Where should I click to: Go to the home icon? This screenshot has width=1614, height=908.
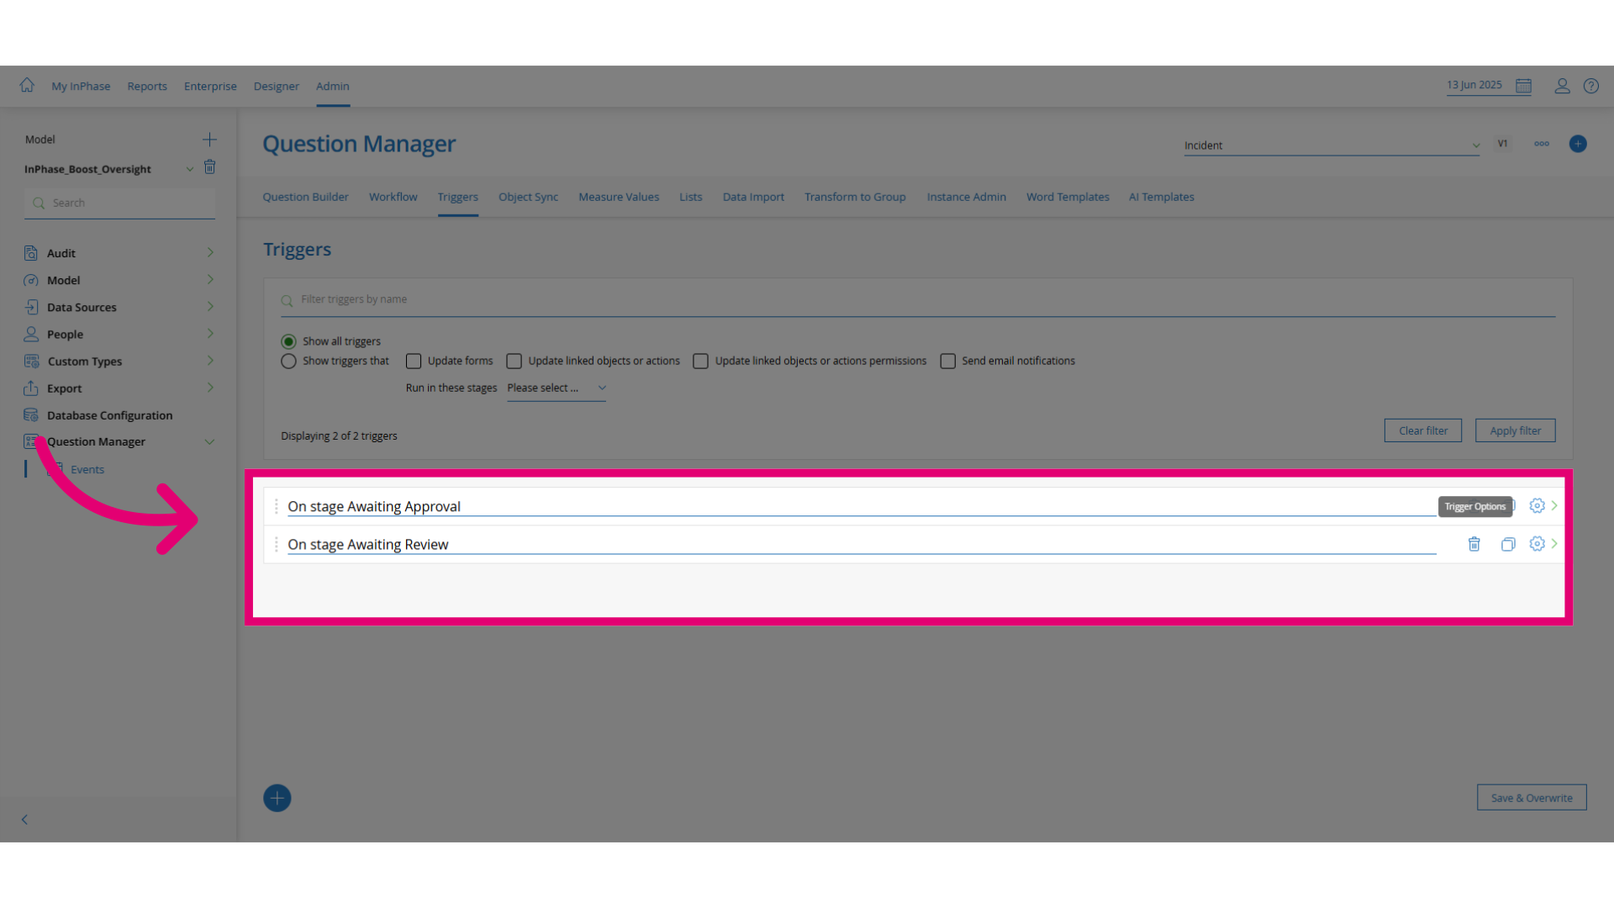tap(27, 85)
